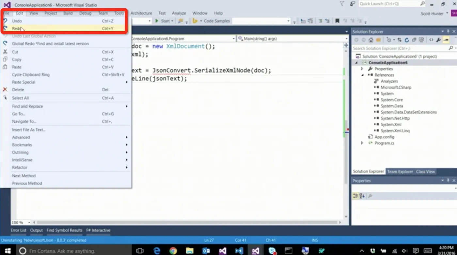Toggle the pin on Properties panel
Screen dimensions: 457x255
(449, 181)
